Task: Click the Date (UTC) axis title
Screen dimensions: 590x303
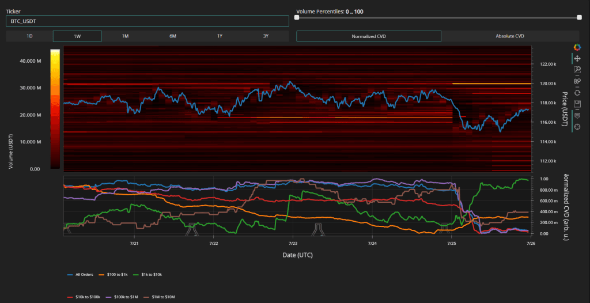Action: point(298,255)
